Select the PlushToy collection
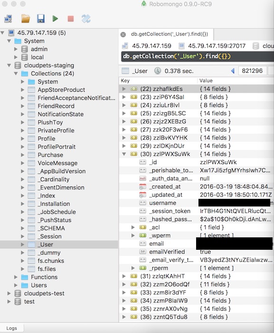Image resolution: width=274 pixels, height=333 pixels. click(50, 122)
